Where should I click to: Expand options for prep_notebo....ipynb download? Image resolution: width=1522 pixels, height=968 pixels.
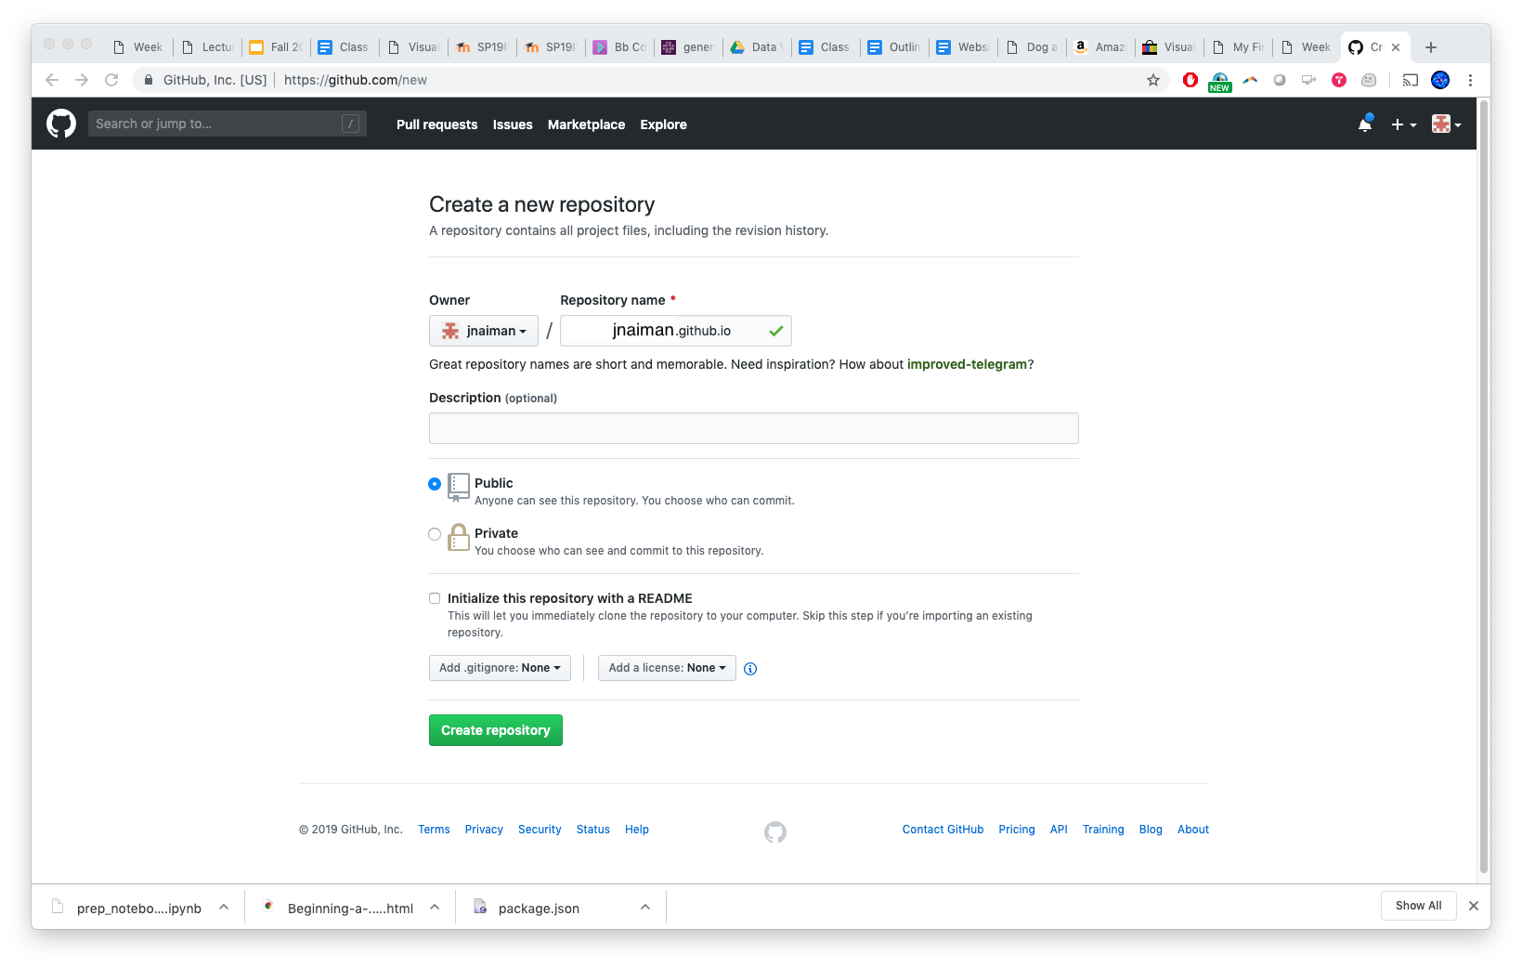point(224,907)
